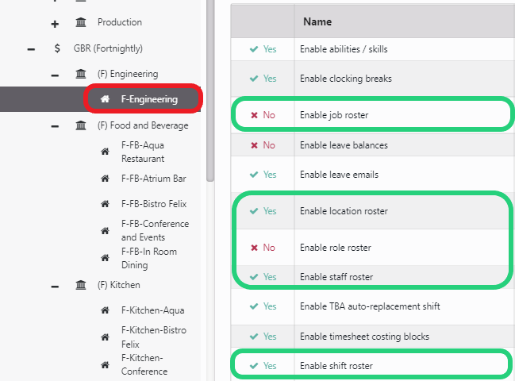This screenshot has height=381, width=515.
Task: Click 'Enable leave balances' text
Action: tap(344, 145)
